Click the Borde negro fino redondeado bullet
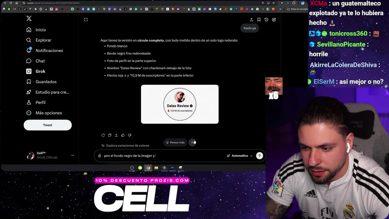Image resolution: width=389 pixels, height=219 pixels. 129,54
